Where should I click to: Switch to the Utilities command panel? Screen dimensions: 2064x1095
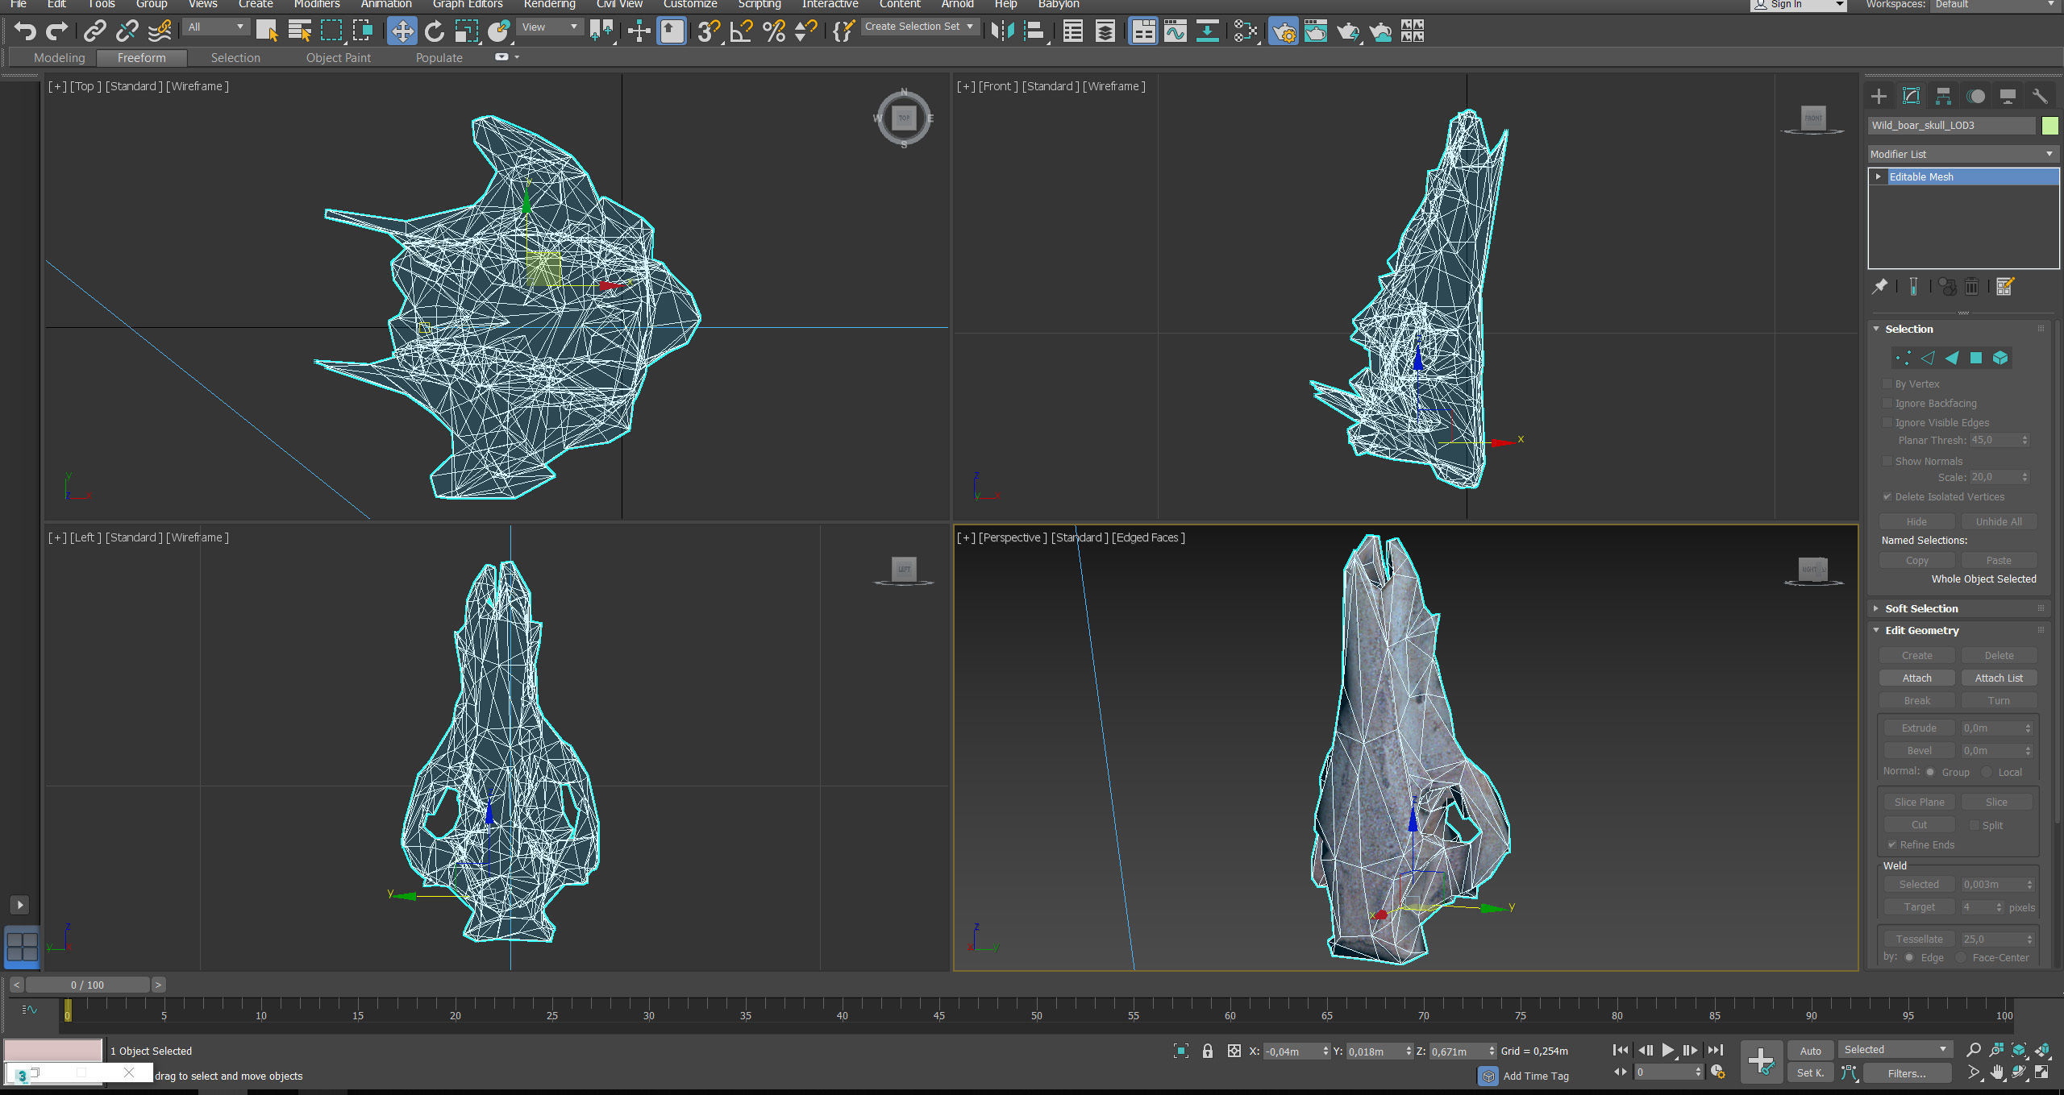tap(2040, 97)
